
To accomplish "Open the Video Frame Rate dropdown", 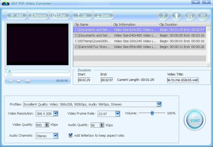I will [x=117, y=114].
